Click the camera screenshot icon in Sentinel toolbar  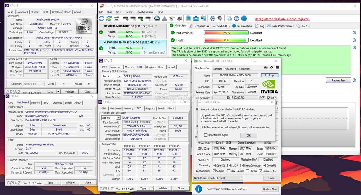[x=229, y=18]
